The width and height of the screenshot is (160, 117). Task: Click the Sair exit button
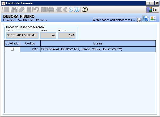point(152,10)
